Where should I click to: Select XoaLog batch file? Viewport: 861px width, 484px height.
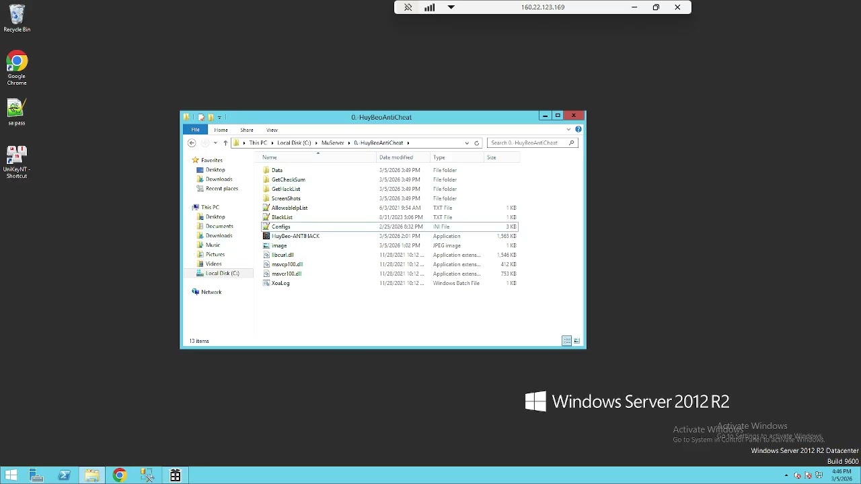pos(280,283)
